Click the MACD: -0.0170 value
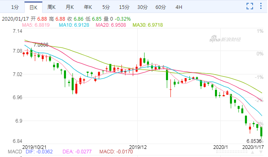268x157 pixels. pyautogui.click(x=116, y=152)
